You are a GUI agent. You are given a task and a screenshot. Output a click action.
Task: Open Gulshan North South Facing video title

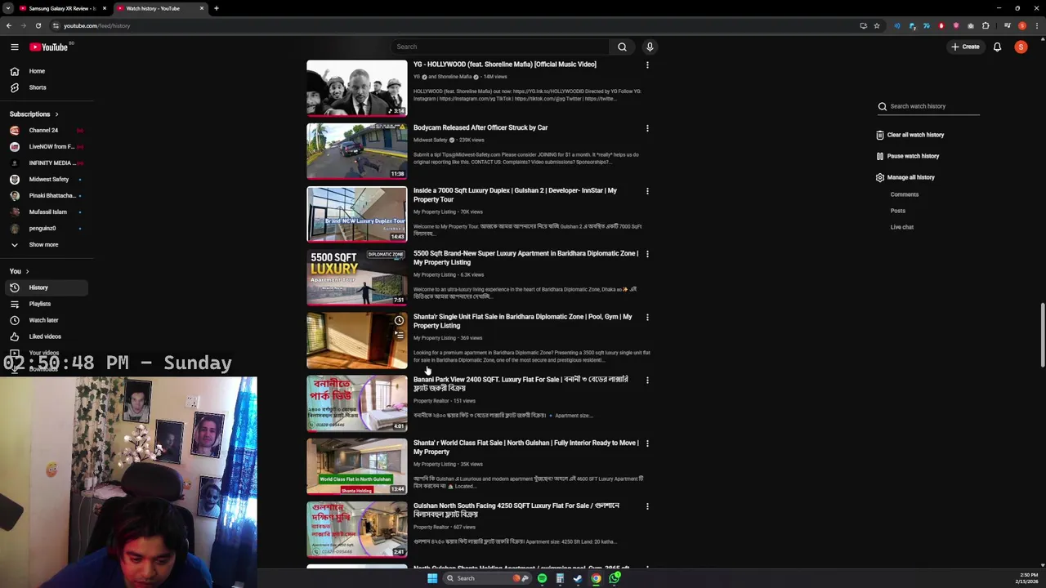[516, 510]
